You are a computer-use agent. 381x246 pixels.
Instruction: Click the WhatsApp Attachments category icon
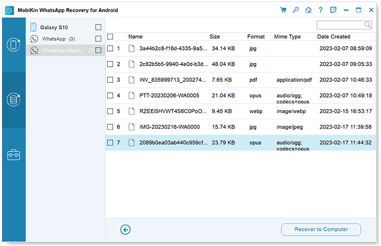34,51
